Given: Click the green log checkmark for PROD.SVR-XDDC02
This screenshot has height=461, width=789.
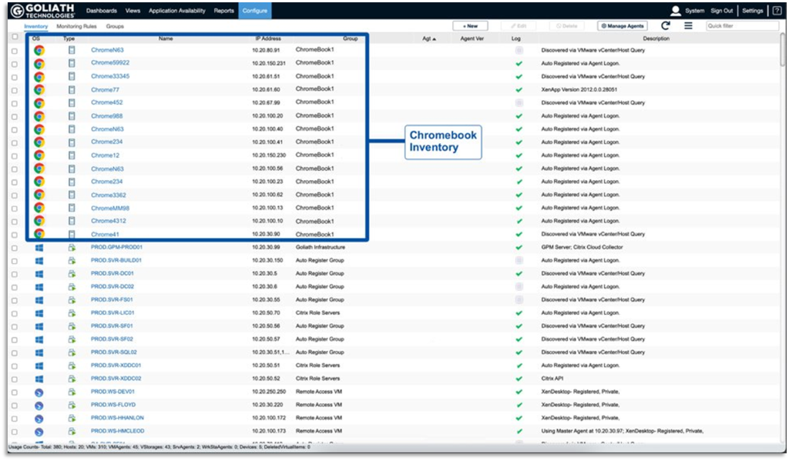Looking at the screenshot, I should (x=519, y=379).
